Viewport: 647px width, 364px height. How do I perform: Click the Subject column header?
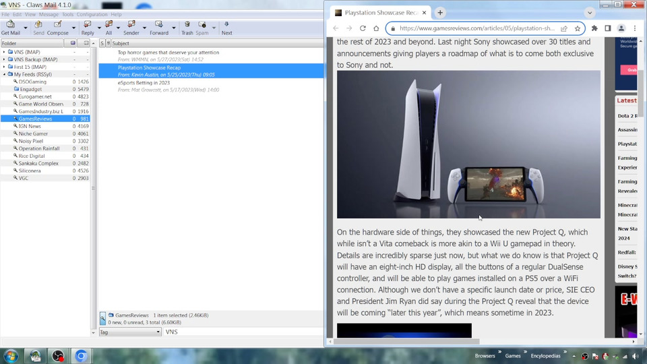(x=218, y=43)
